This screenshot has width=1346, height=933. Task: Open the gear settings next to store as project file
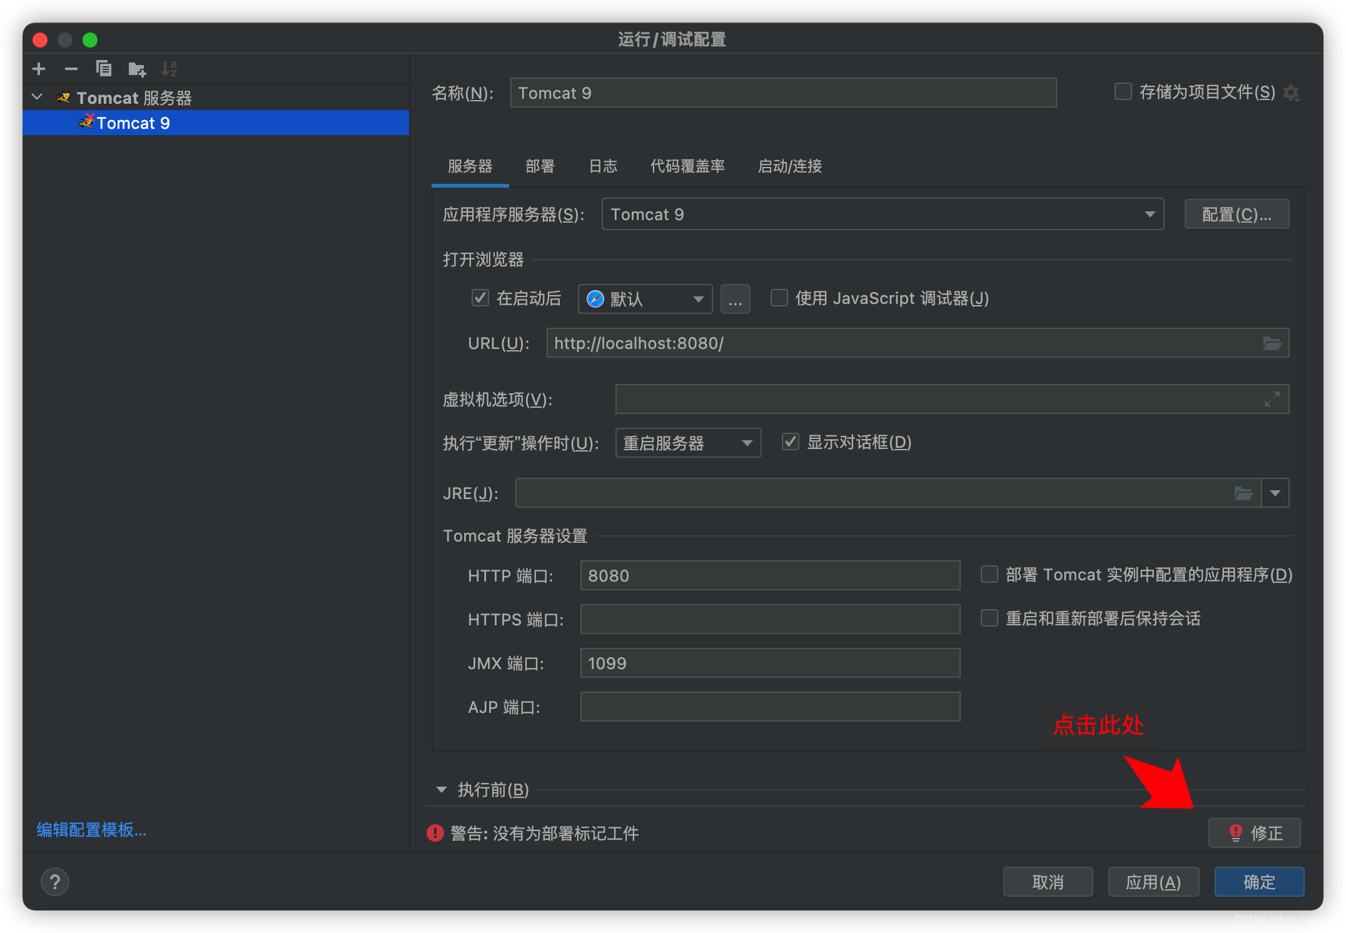click(x=1291, y=93)
